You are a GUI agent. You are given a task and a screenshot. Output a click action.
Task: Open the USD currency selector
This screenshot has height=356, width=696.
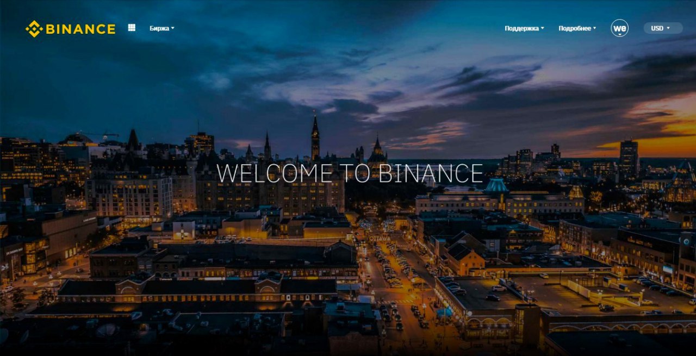pos(663,28)
